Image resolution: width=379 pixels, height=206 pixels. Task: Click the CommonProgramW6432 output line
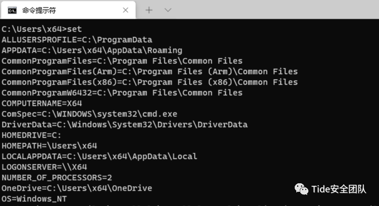[122, 93]
